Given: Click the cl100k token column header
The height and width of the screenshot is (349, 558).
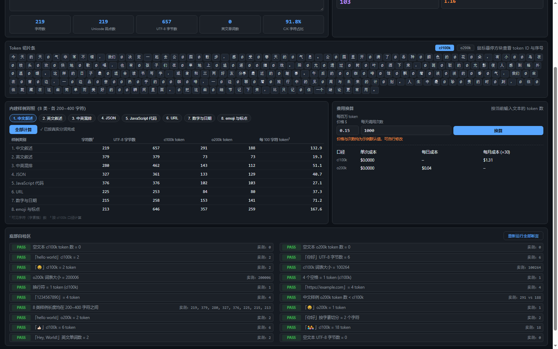Looking at the screenshot, I should pos(174,140).
